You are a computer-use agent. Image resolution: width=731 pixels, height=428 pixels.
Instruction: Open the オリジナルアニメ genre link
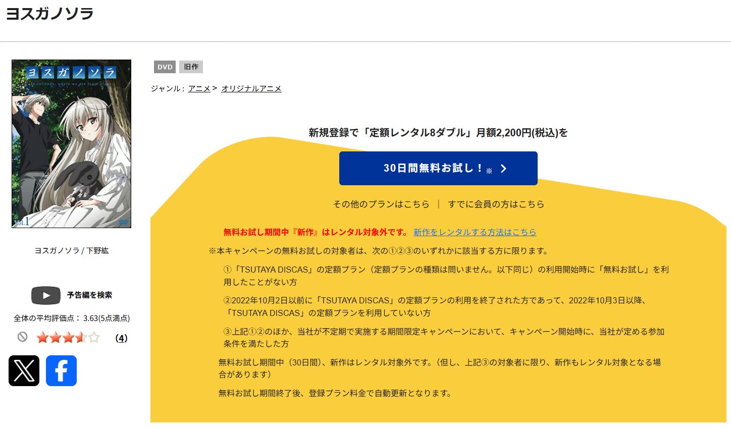point(251,88)
